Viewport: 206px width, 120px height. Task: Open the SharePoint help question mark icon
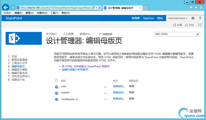click(x=200, y=18)
